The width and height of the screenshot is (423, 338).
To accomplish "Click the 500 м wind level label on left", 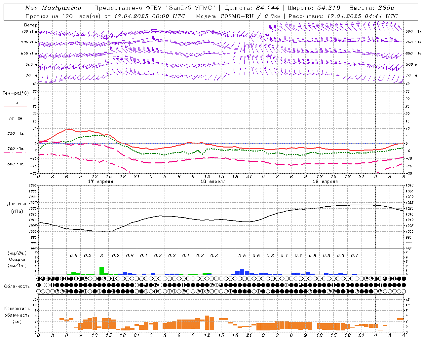I will coord(31,64).
